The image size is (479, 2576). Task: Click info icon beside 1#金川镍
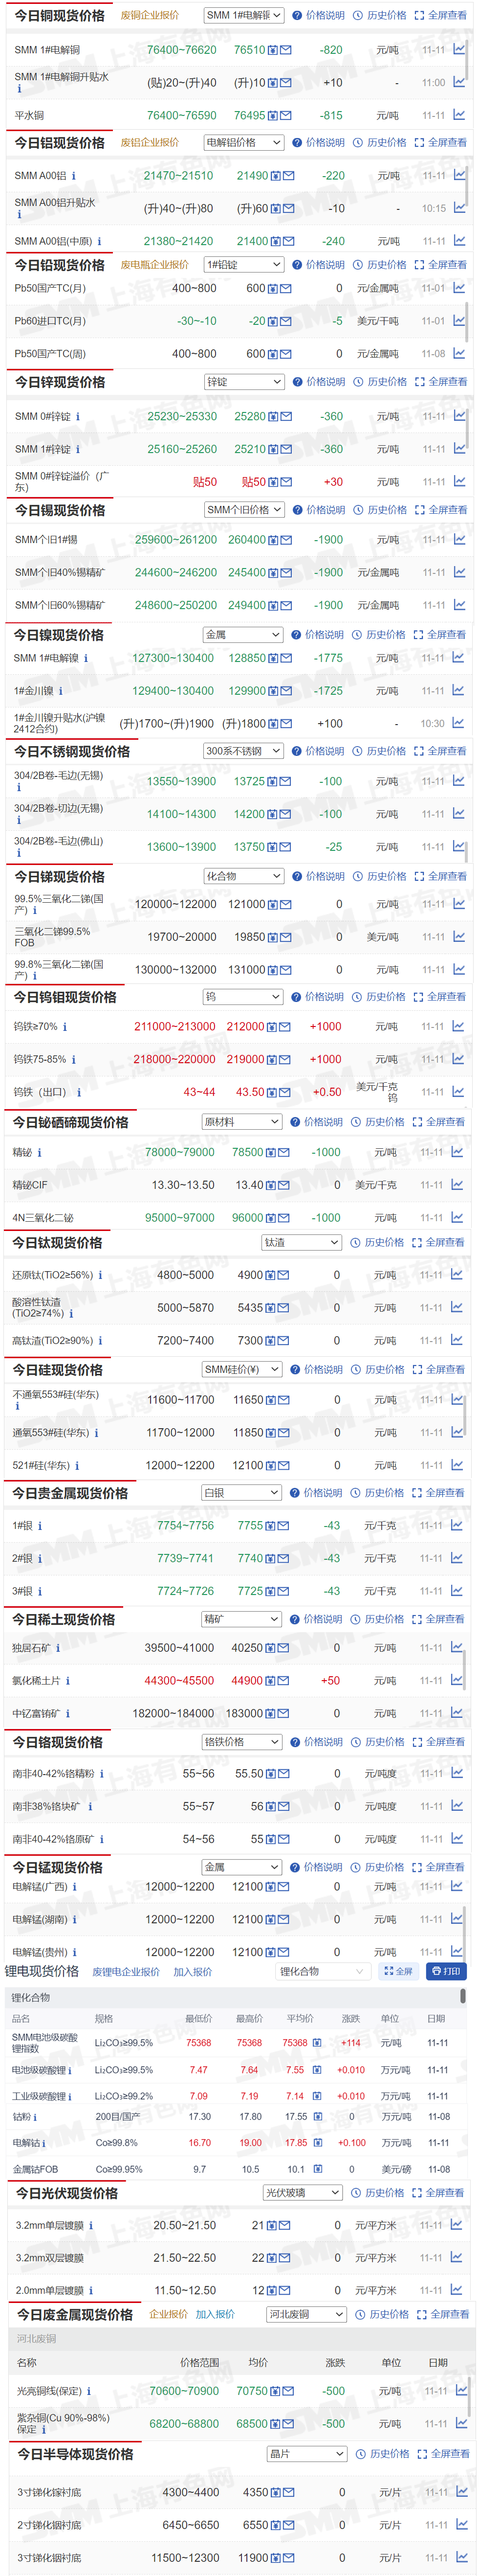coord(60,691)
